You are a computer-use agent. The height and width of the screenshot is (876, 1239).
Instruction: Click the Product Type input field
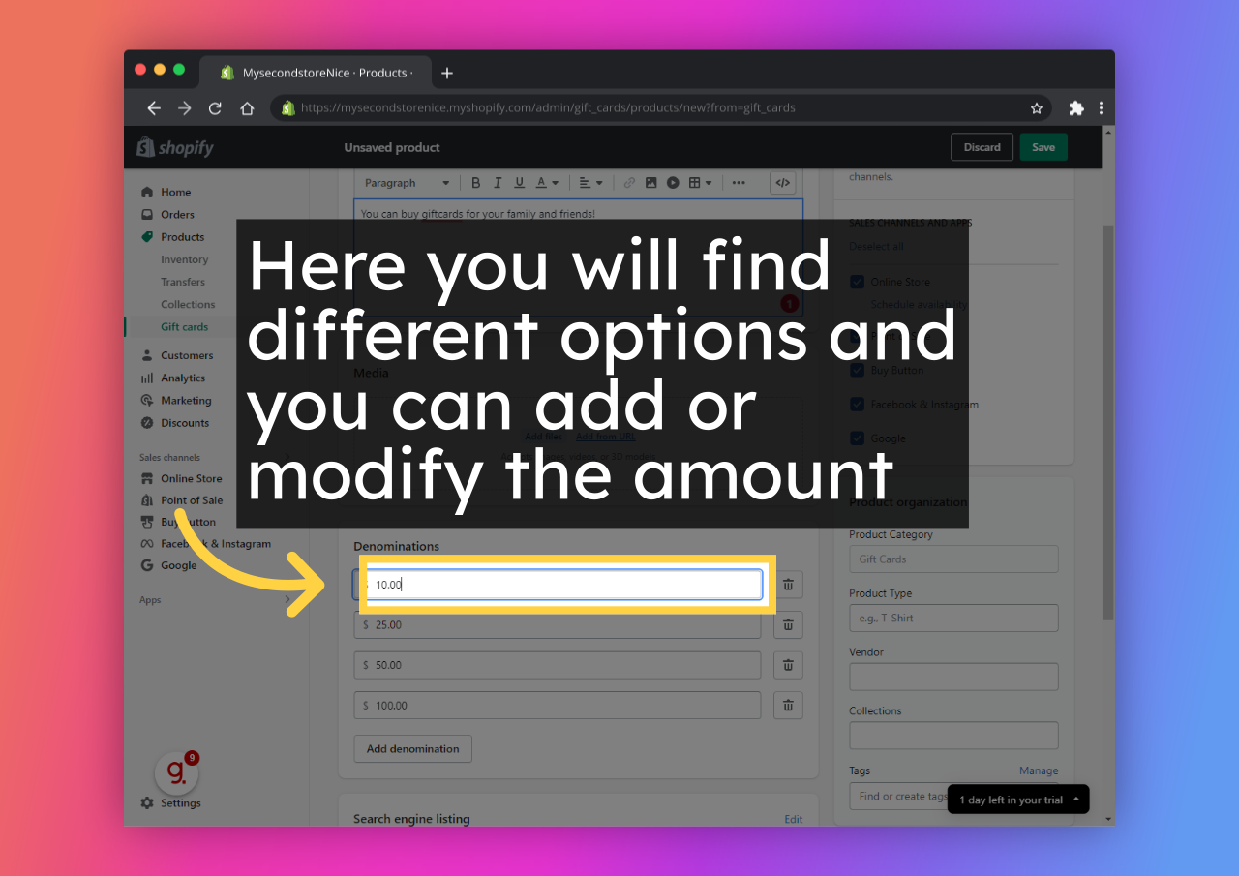(953, 618)
